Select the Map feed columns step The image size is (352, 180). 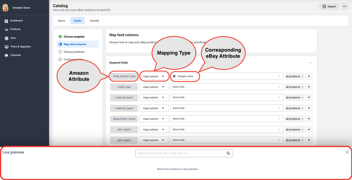(77, 44)
